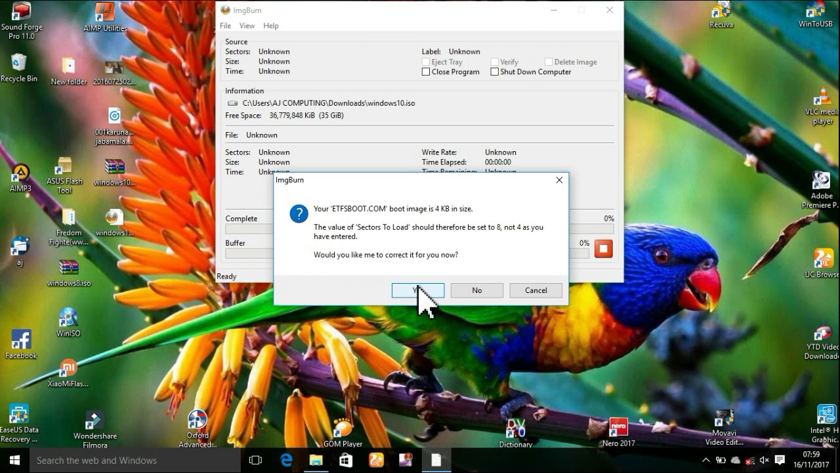The width and height of the screenshot is (840, 473).
Task: Open the Windows Start menu
Action: click(14, 461)
